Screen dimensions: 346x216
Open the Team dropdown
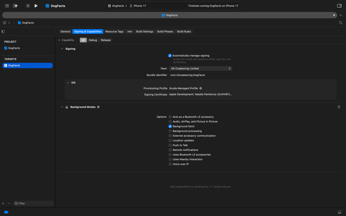tap(201, 68)
